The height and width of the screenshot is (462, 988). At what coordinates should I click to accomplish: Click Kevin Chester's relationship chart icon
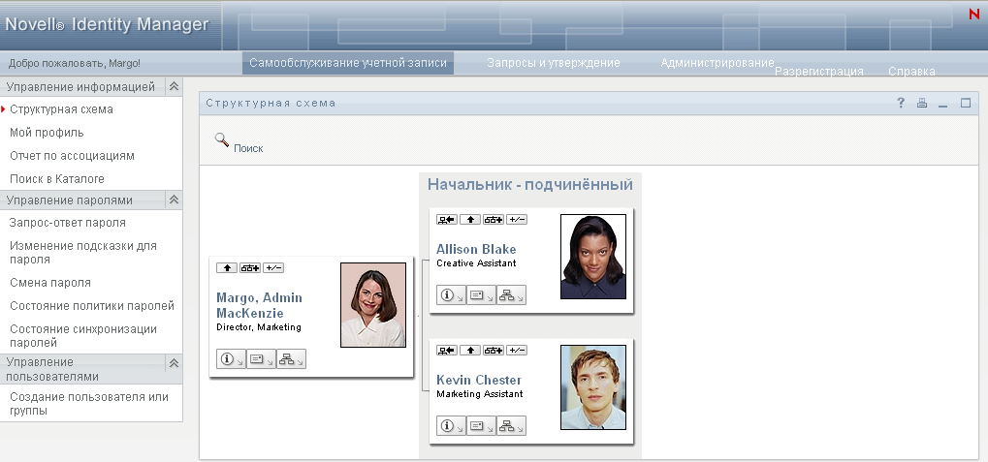[494, 351]
